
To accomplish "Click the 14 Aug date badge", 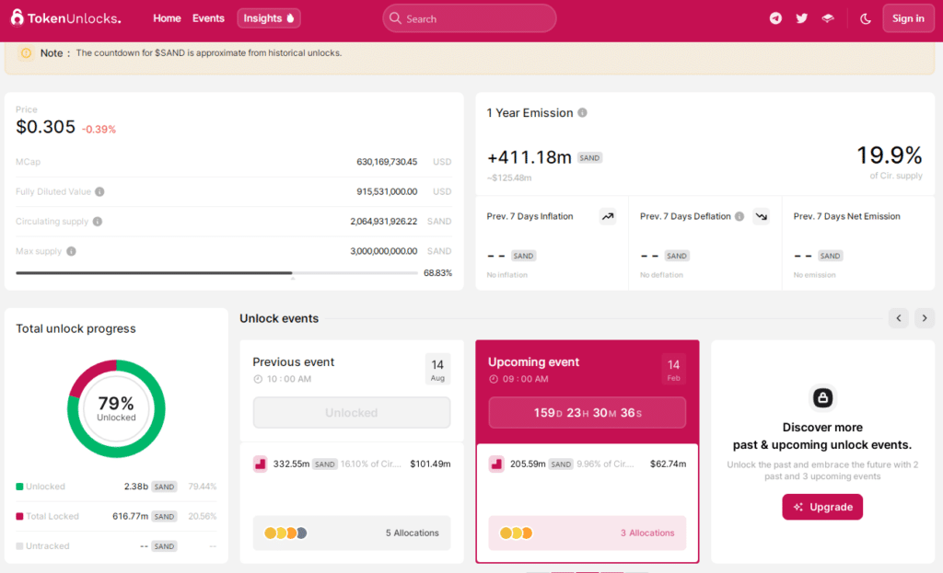I will (437, 370).
